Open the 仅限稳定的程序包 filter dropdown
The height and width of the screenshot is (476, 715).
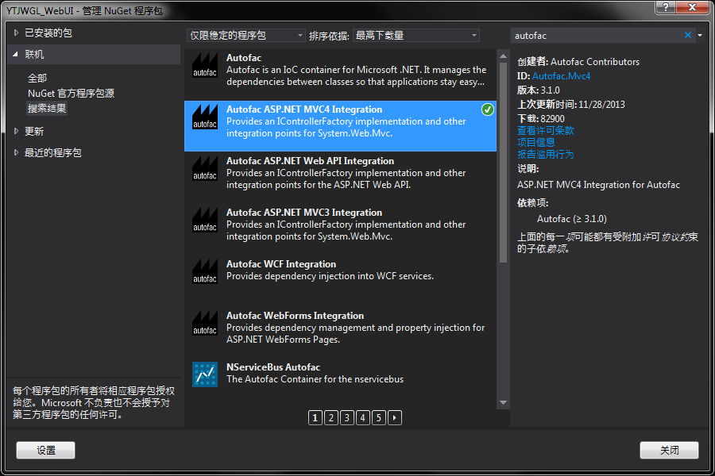pos(245,35)
